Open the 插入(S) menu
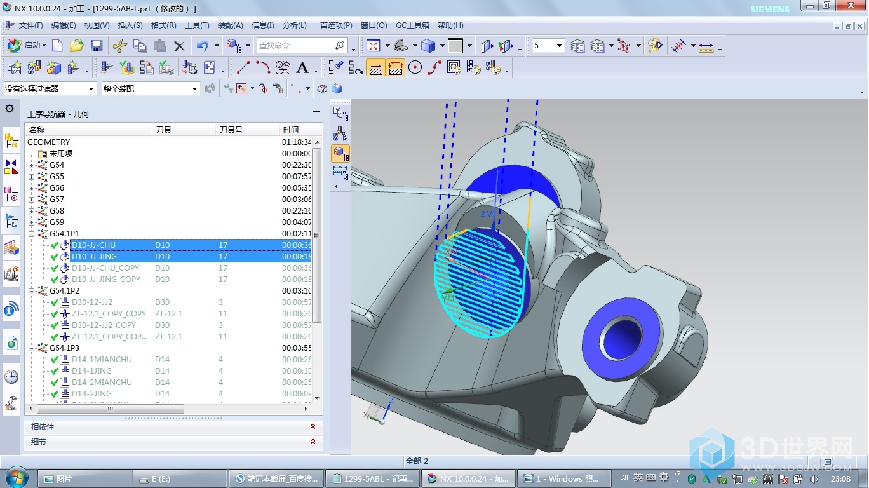Image resolution: width=869 pixels, height=488 pixels. pyautogui.click(x=130, y=25)
